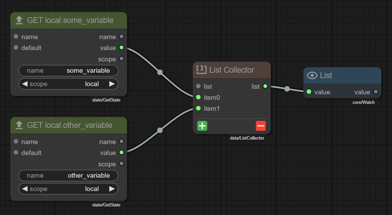Click upload icon on GET local.other_variable node
This screenshot has width=392, height=215.
[19, 125]
